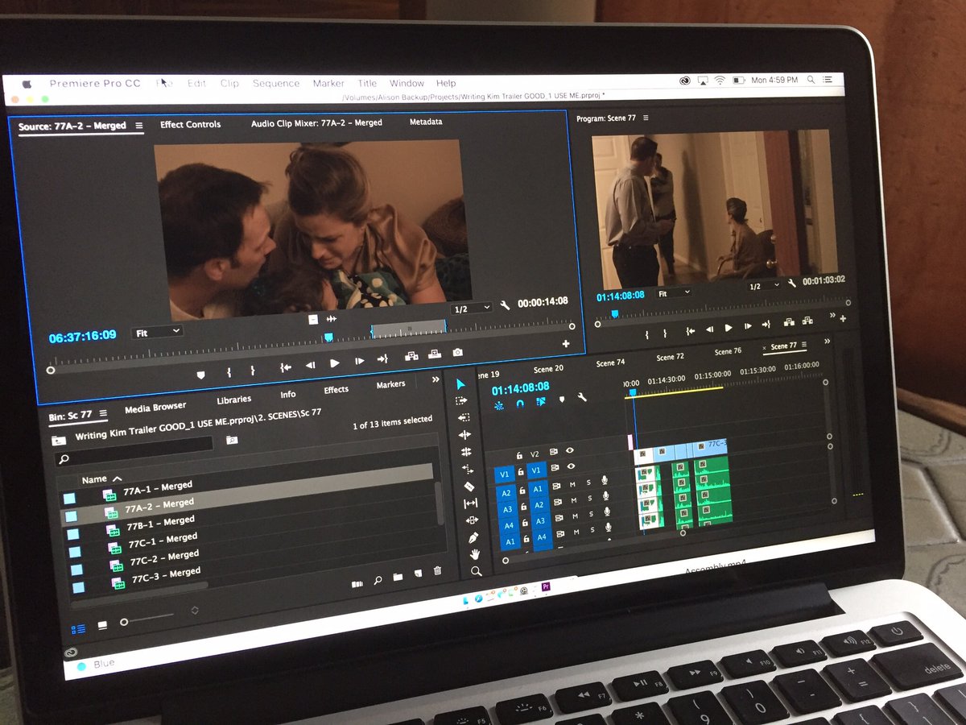The image size is (966, 725).
Task: Click Find magnifier icon at bin bottom
Action: pos(378,580)
